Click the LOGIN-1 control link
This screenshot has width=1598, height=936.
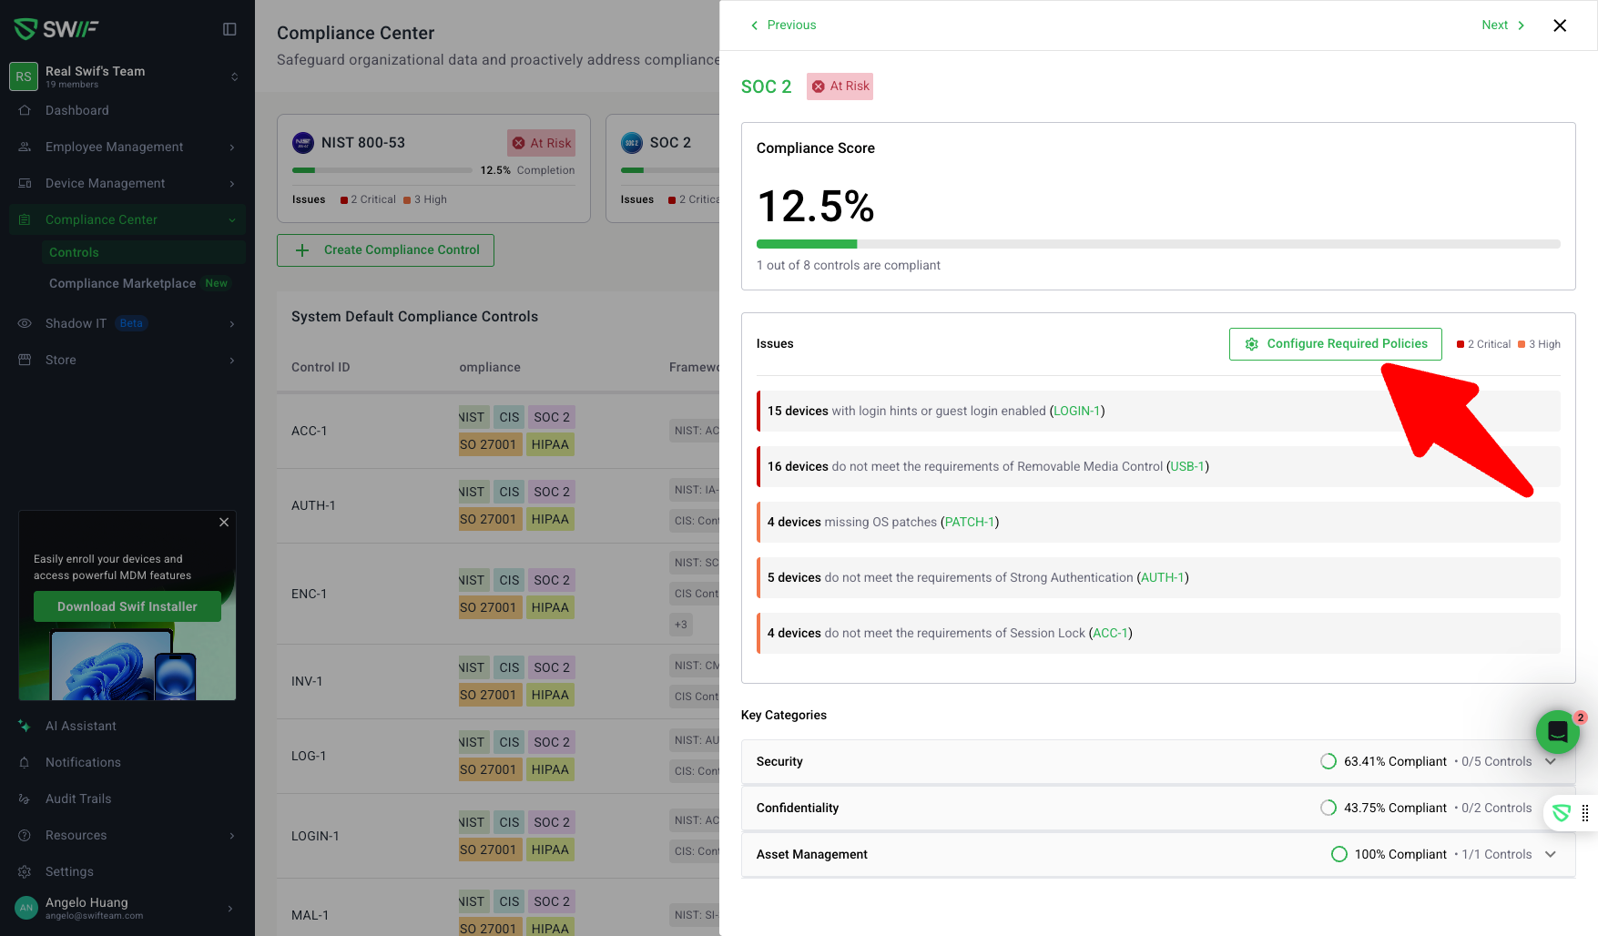click(1076, 411)
